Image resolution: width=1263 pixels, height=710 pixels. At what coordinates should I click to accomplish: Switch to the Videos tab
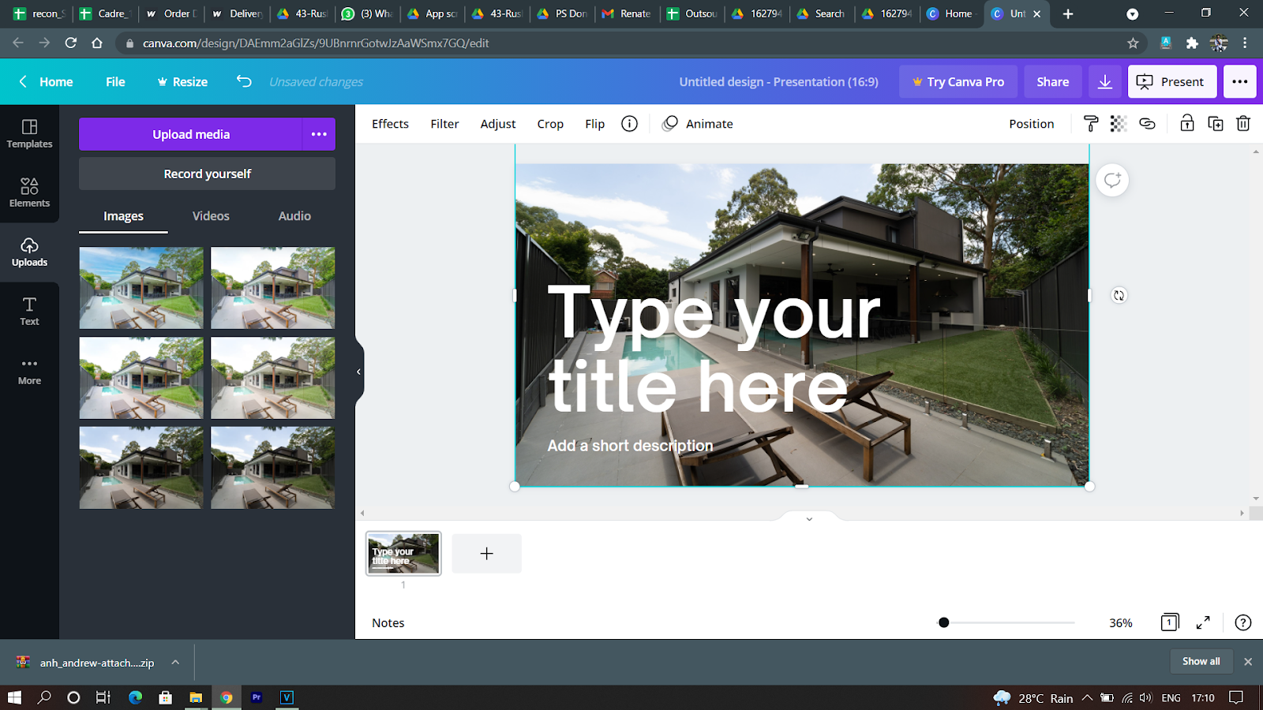point(210,215)
